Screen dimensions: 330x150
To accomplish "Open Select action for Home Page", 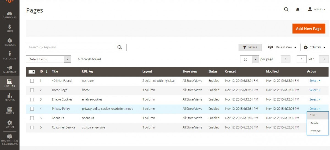I will [315, 90].
